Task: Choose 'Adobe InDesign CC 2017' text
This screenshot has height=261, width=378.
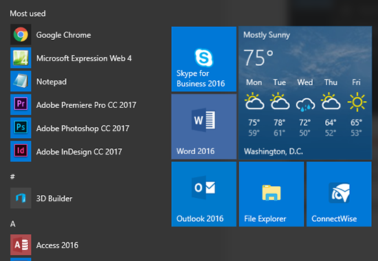Action: tap(79, 152)
